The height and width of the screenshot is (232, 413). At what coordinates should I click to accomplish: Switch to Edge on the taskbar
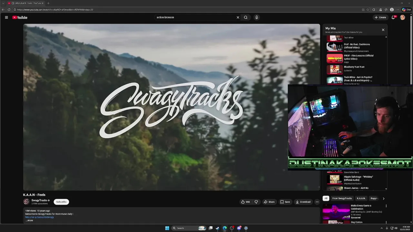[x=225, y=228]
